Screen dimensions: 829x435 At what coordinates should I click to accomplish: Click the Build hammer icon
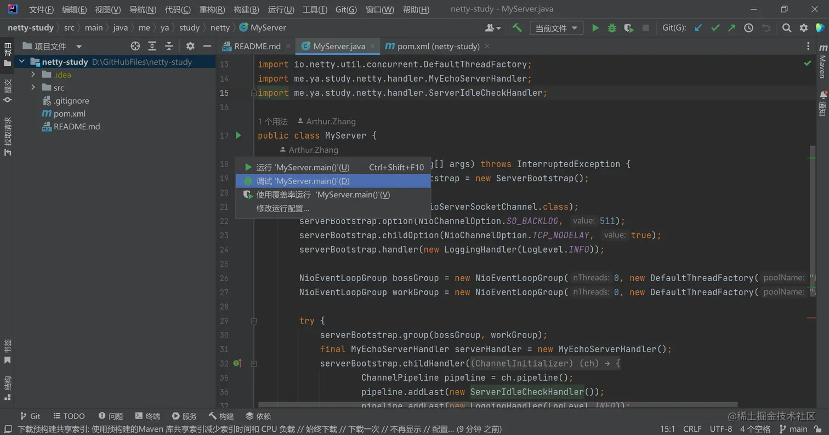(516, 28)
